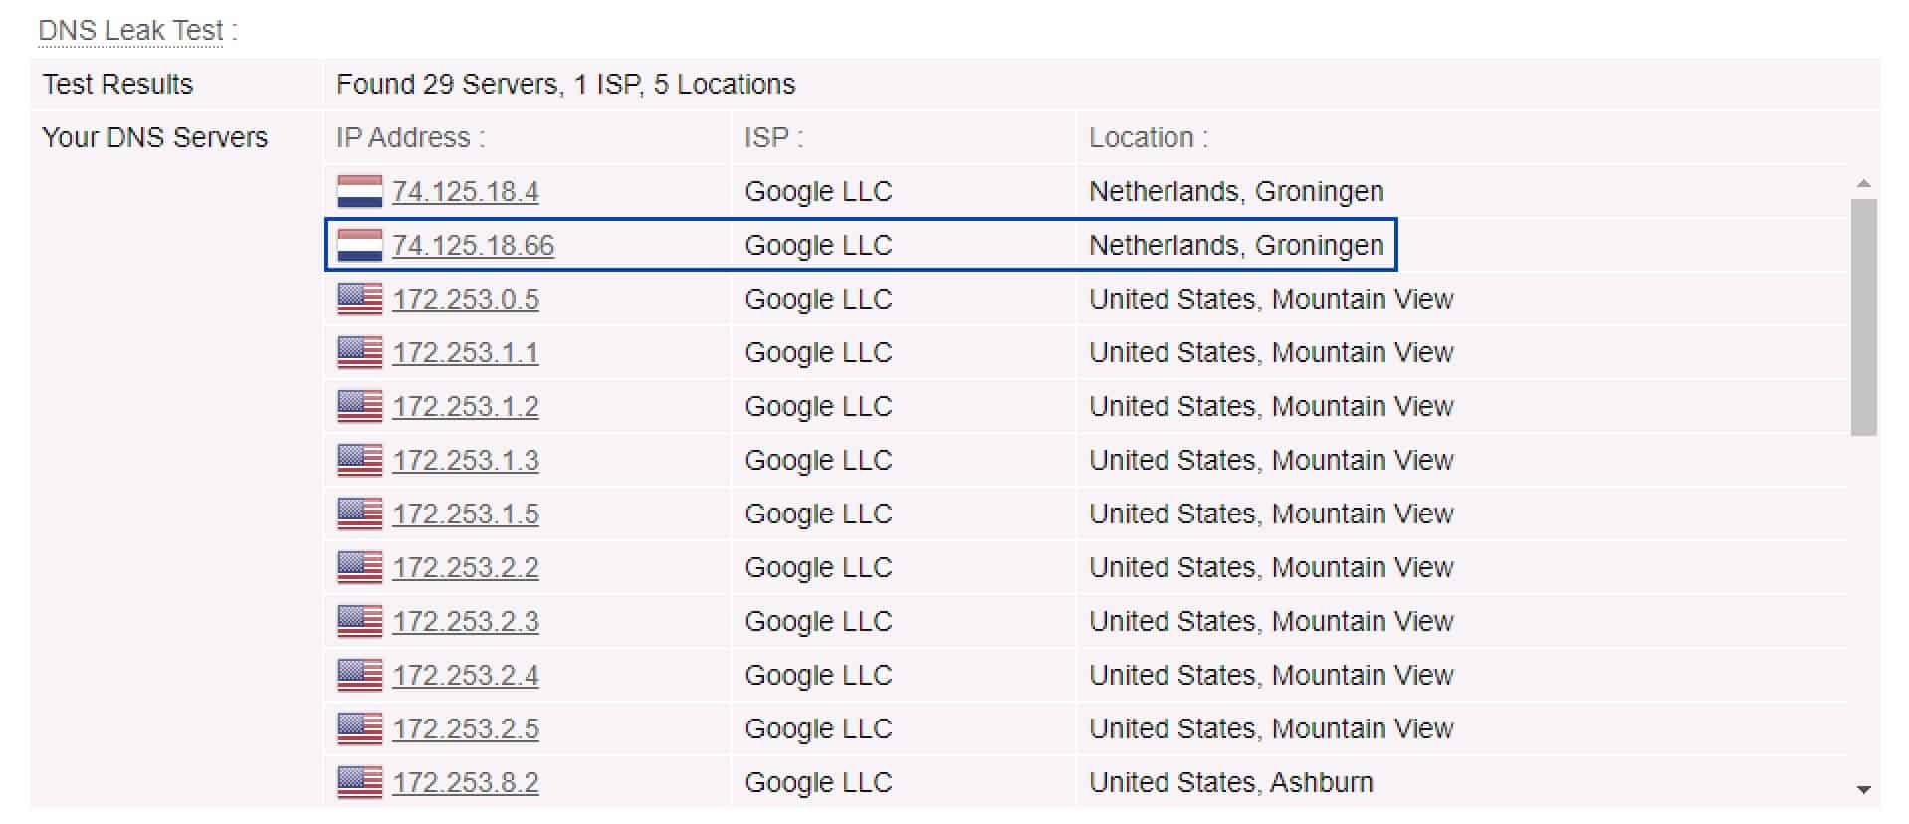Click the US flag beside 172.253.2.5
1909x824 pixels.
coord(359,728)
